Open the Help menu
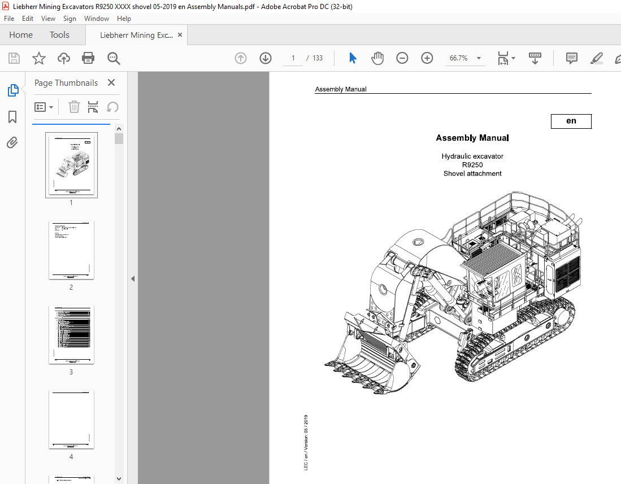The width and height of the screenshot is (621, 484). 124,19
